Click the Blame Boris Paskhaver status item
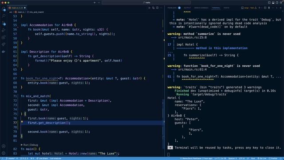 196,158
